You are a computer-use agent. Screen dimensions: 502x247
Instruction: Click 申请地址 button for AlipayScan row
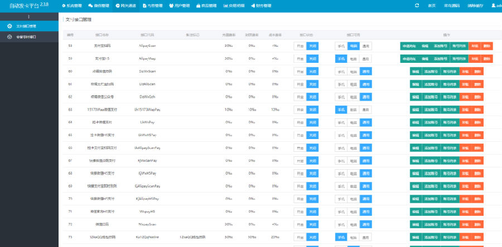tap(409, 46)
